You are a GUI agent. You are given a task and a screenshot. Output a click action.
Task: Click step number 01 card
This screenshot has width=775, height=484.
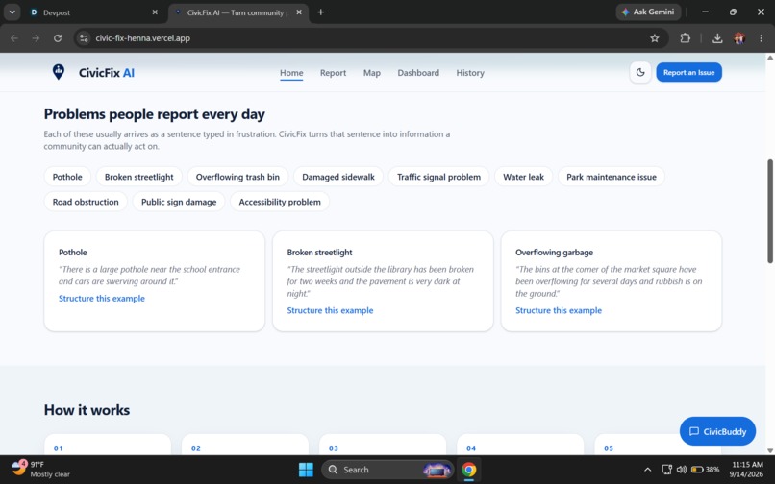pyautogui.click(x=108, y=445)
